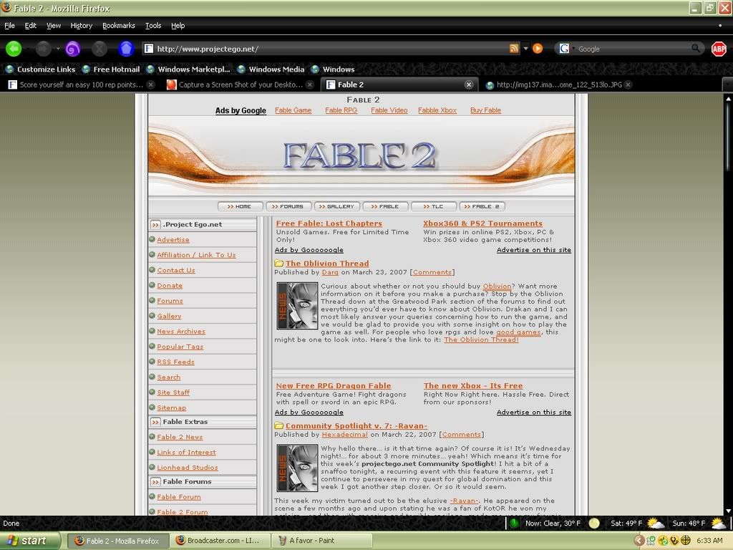This screenshot has height=550, width=733.
Task: Open Free Fable: Lost Chapters ad
Action: coord(329,223)
